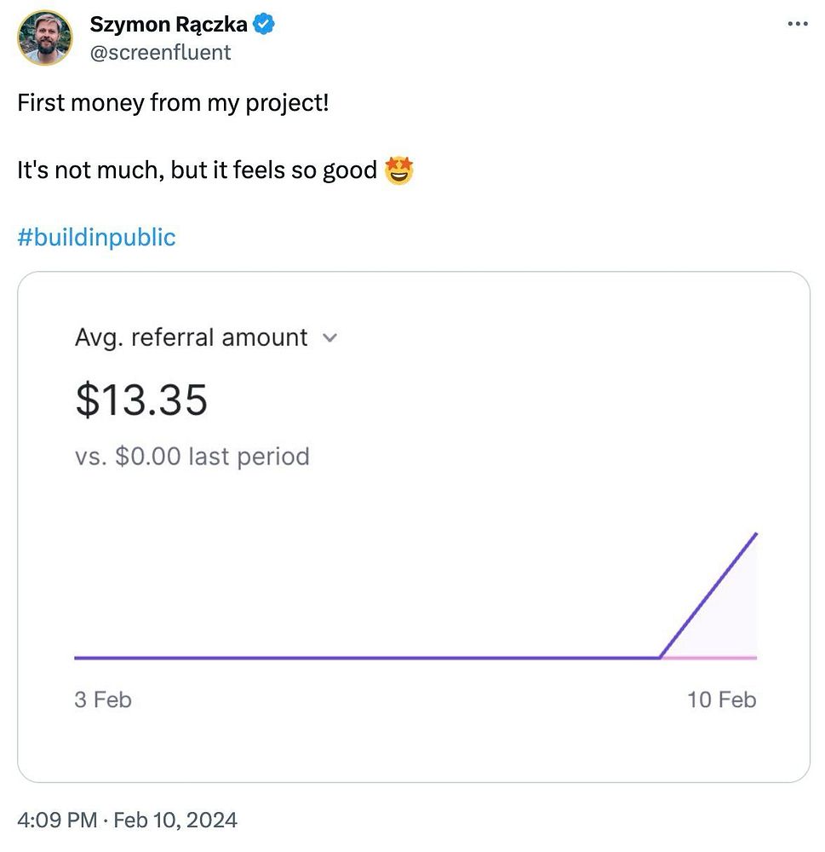Click the $13.35 amount value
The height and width of the screenshot is (852, 825).
(x=141, y=400)
